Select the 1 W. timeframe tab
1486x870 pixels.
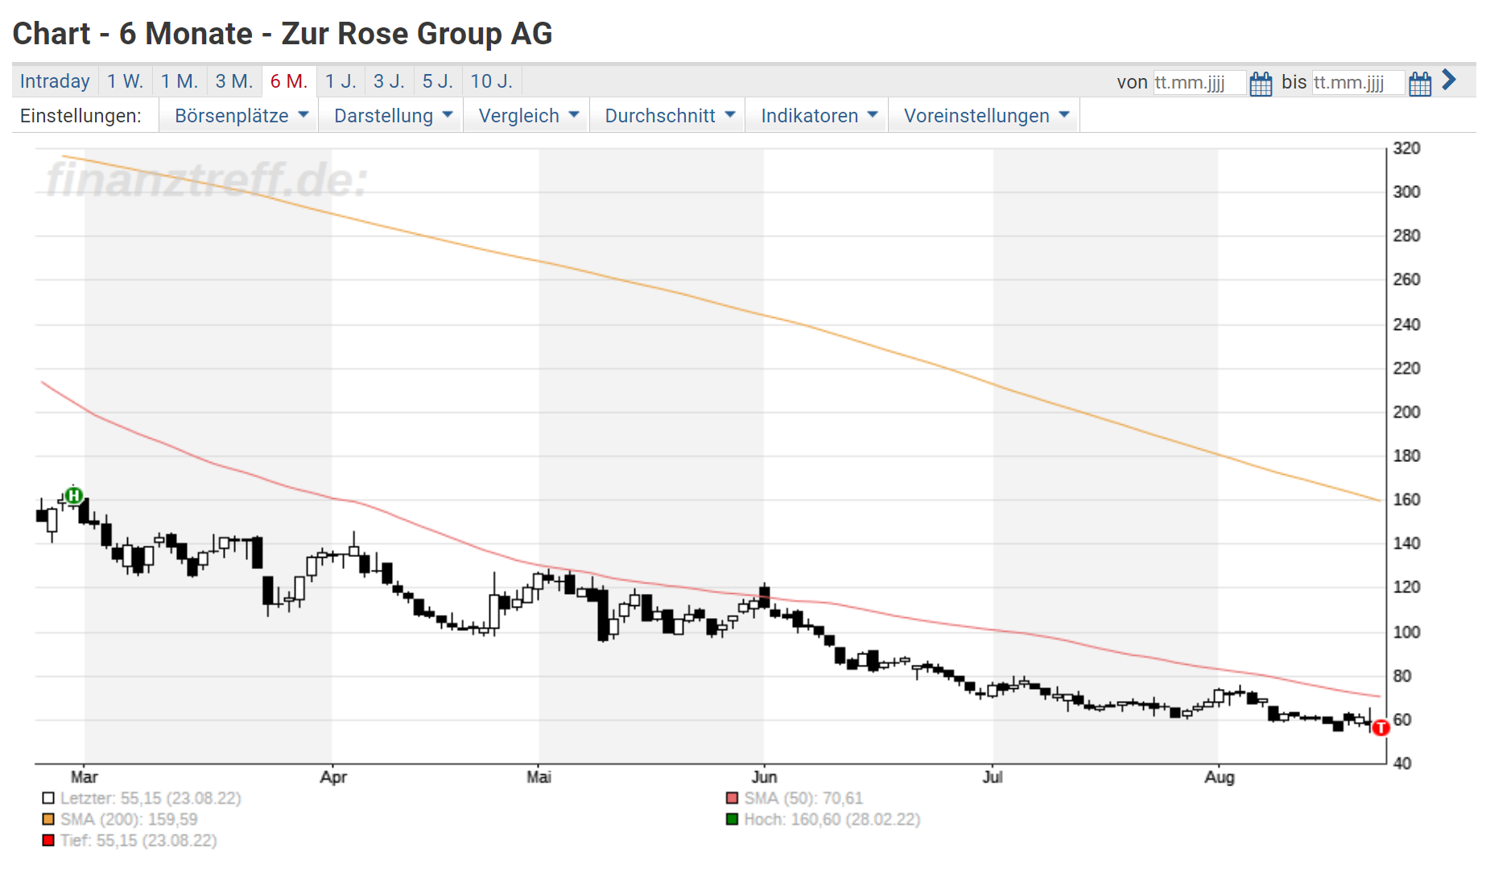point(126,81)
